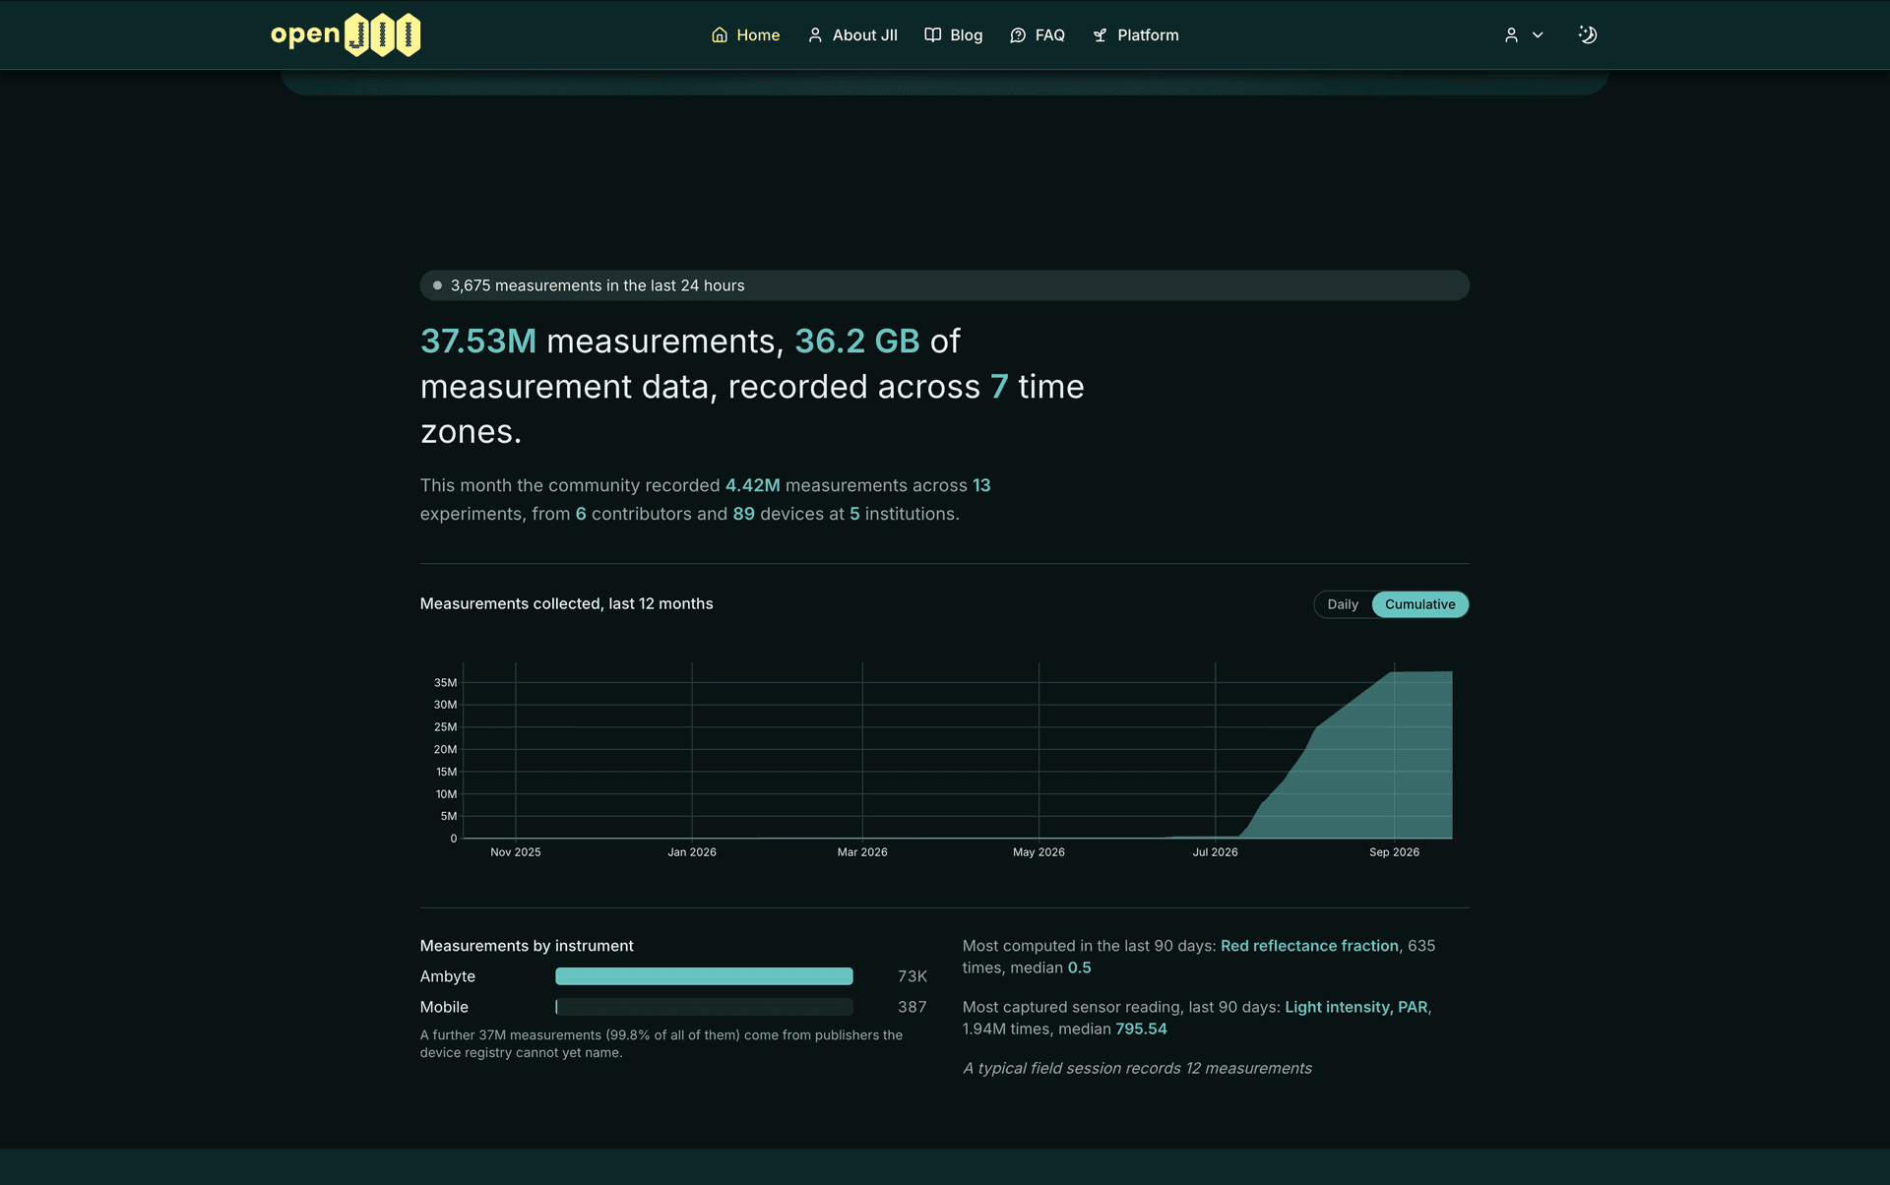This screenshot has width=1890, height=1185.
Task: Click the Light intensity, PAR text
Action: [x=1355, y=1007]
